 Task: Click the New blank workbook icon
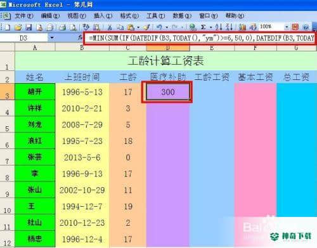tap(8, 27)
